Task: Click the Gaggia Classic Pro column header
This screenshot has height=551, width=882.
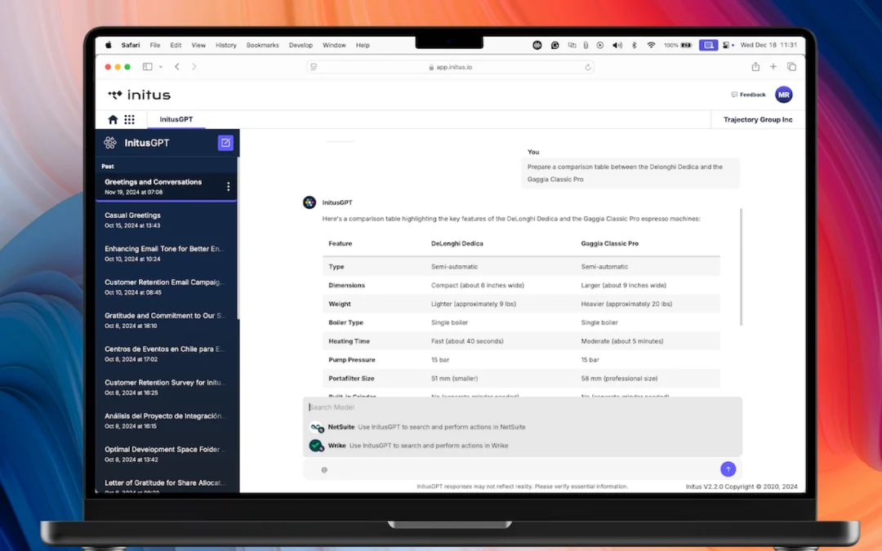Action: click(x=609, y=243)
